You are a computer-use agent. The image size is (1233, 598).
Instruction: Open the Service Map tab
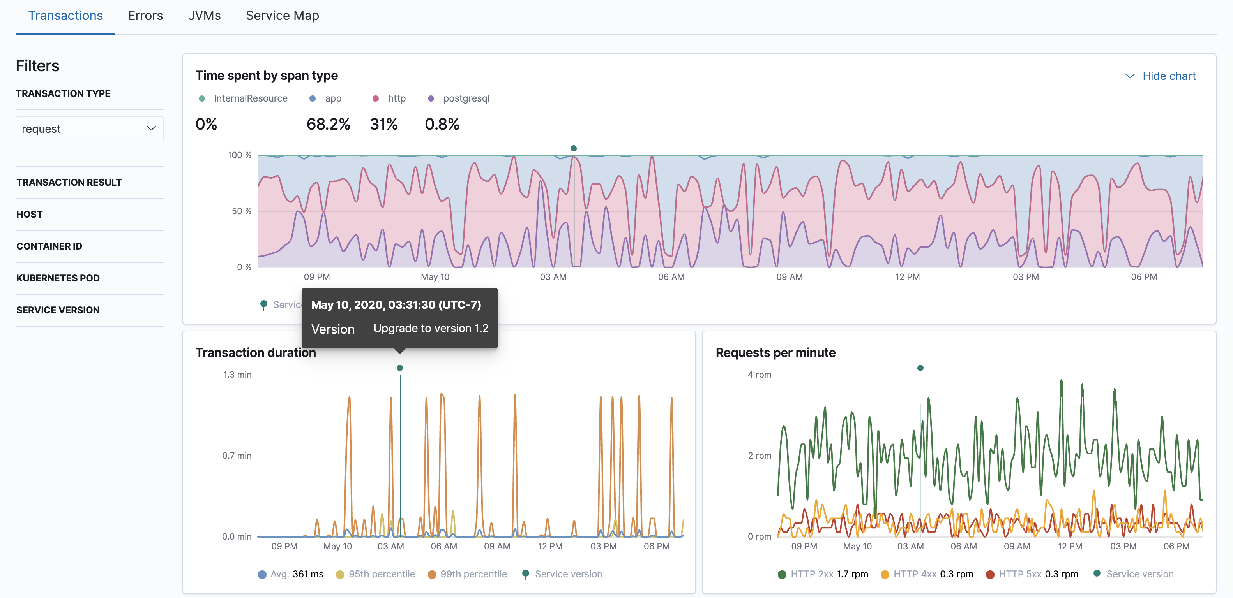click(x=283, y=15)
